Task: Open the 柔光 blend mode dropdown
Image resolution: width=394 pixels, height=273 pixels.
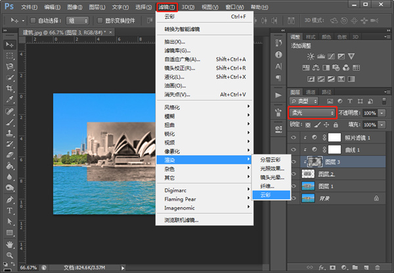Action: pos(312,113)
